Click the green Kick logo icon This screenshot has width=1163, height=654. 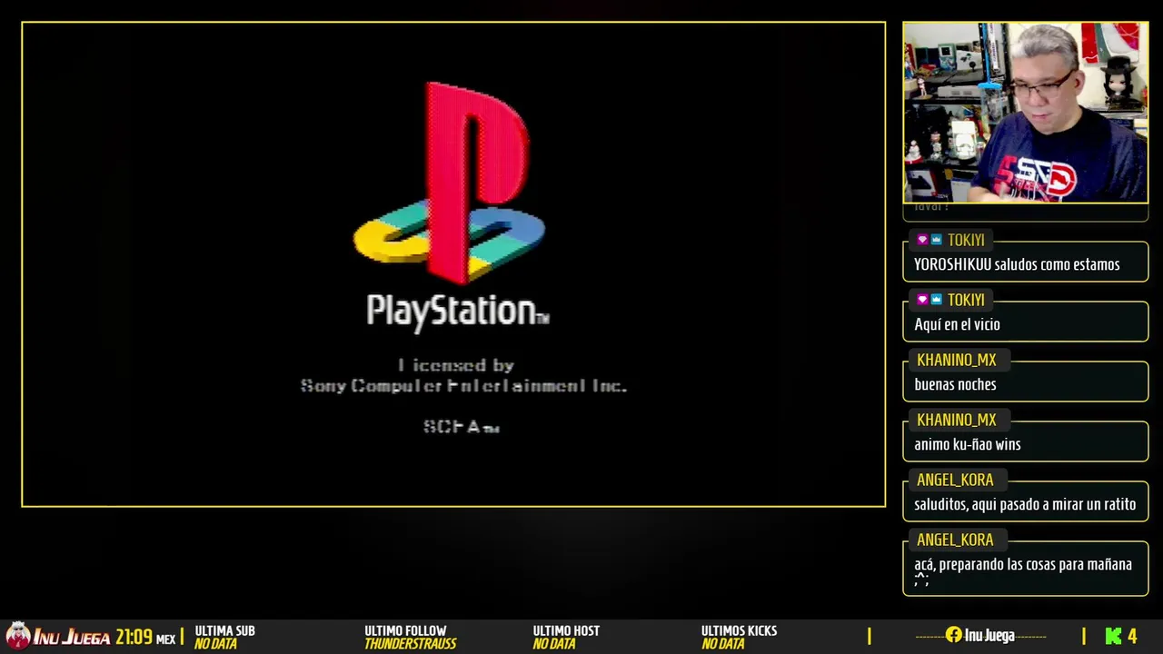[x=1113, y=636]
